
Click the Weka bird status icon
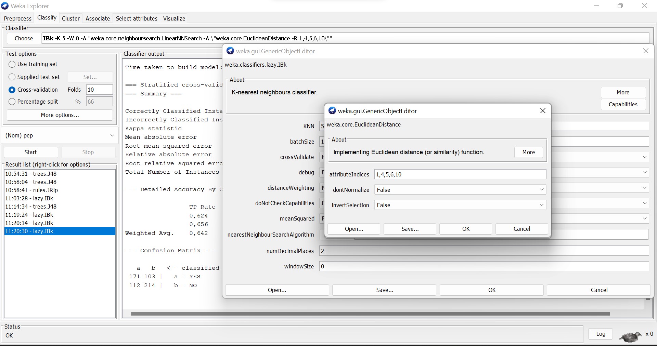pos(630,336)
